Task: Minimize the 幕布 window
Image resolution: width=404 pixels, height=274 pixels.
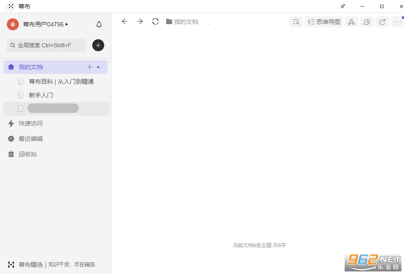Action: click(362, 6)
